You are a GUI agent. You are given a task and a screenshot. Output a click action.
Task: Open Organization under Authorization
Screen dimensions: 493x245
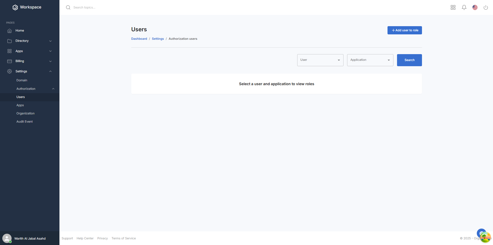tap(25, 113)
